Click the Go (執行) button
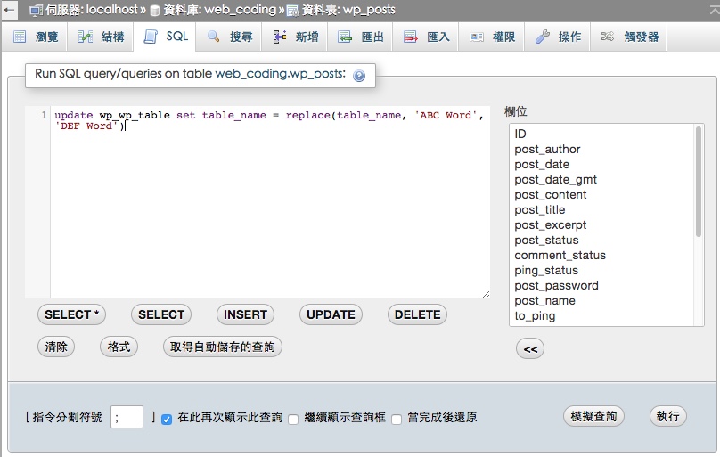 point(668,416)
